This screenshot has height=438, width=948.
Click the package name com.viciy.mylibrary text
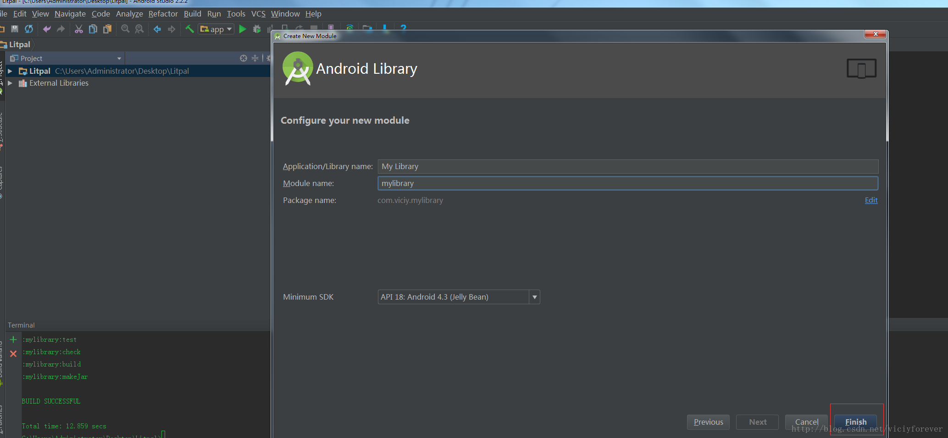pos(410,200)
